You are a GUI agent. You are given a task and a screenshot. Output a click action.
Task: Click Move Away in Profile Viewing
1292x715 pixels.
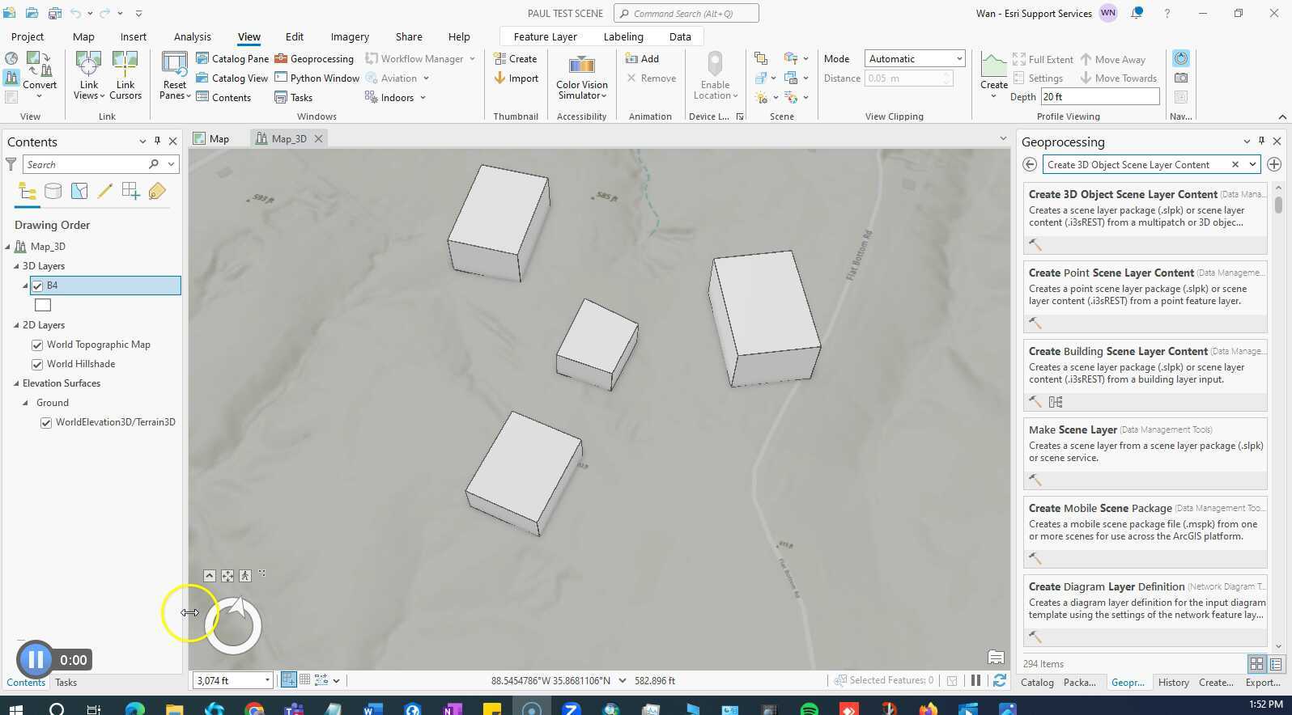(1113, 59)
